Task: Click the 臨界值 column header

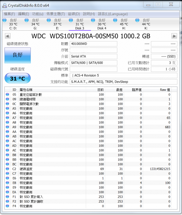Action: 133,90
